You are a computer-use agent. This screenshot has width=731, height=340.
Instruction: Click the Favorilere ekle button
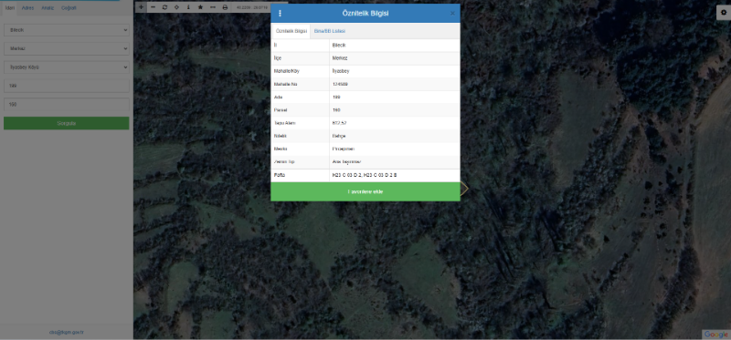coord(365,191)
